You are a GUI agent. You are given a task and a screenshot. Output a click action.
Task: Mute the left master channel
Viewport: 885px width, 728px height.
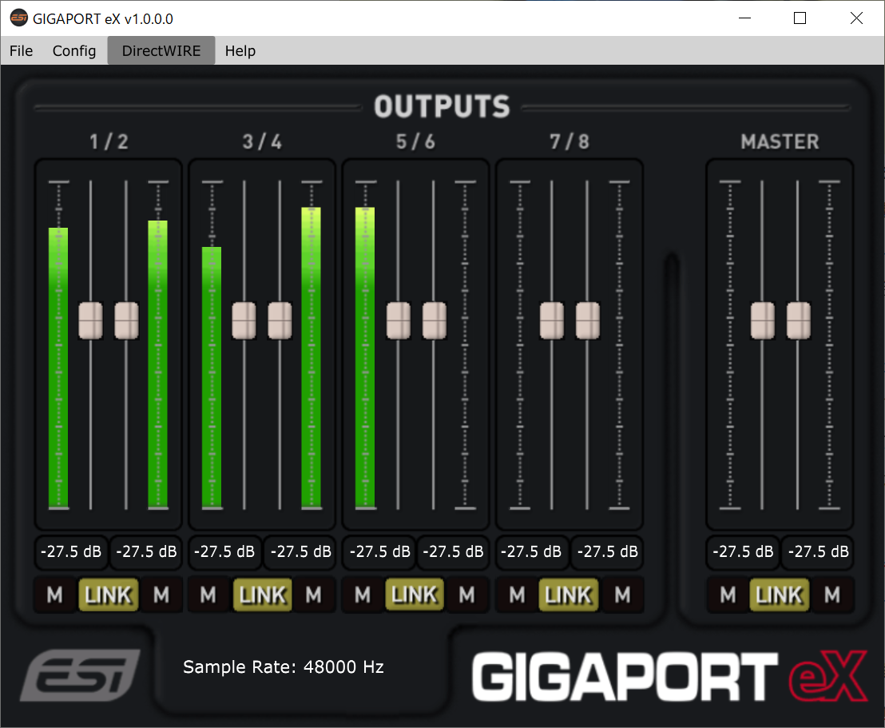click(728, 595)
